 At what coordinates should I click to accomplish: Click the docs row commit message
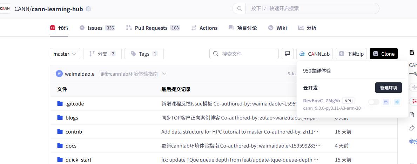(x=241, y=146)
